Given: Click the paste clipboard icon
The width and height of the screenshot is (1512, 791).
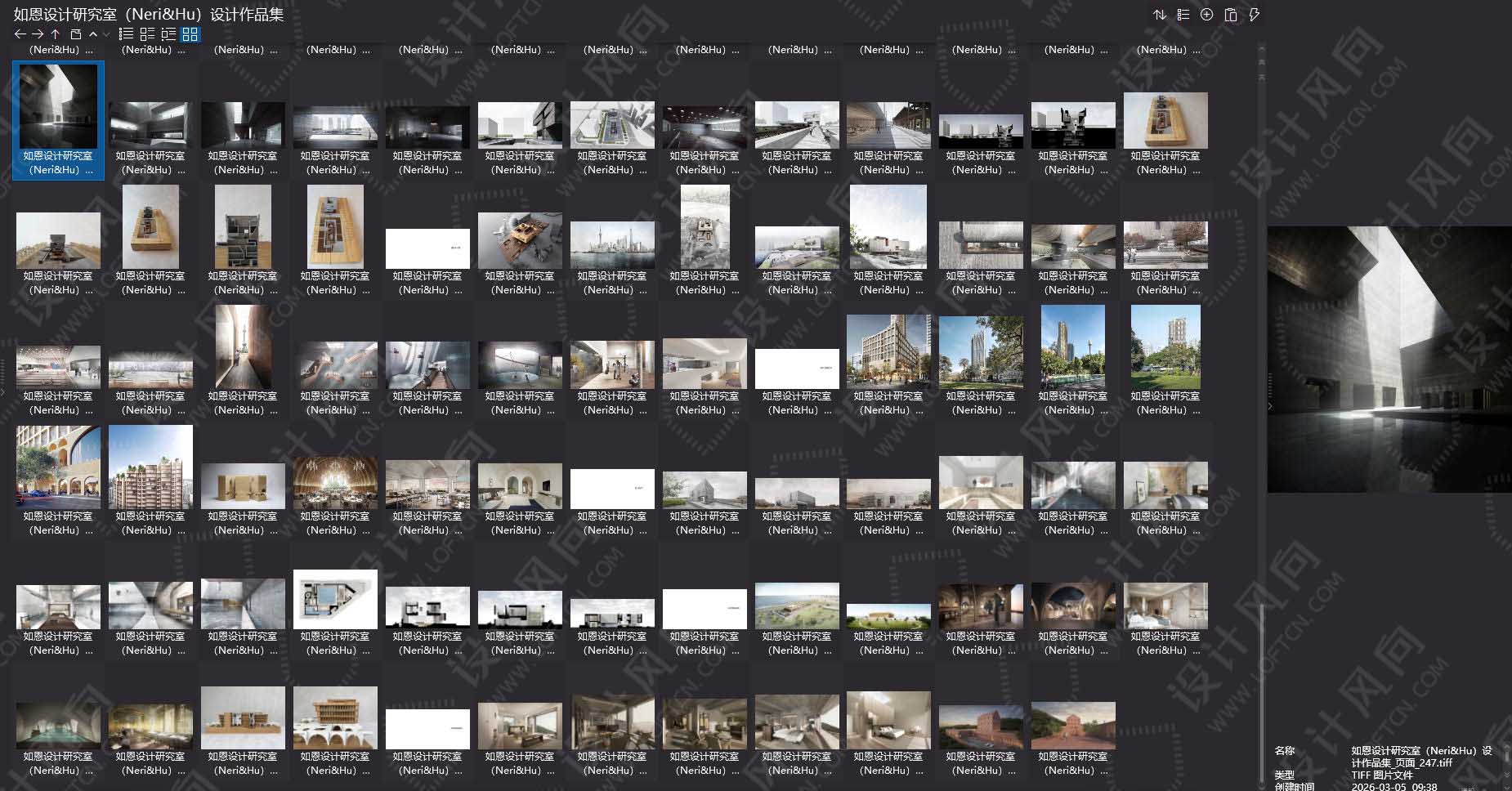Looking at the screenshot, I should tap(1230, 14).
